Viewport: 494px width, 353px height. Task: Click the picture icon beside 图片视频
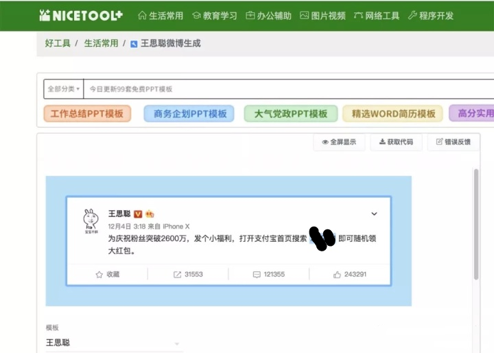[304, 15]
